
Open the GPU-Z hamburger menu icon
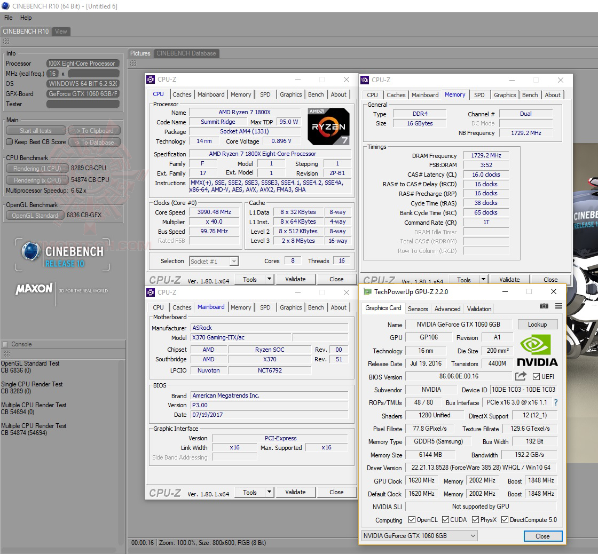click(558, 306)
